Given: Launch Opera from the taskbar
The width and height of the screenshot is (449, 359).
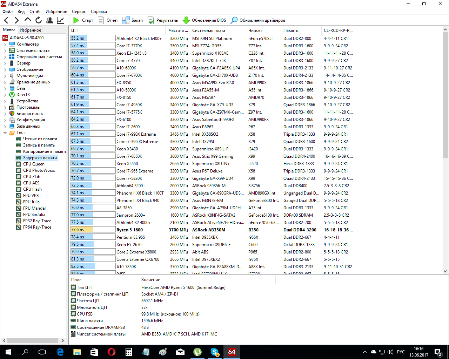Looking at the screenshot, I should 112,352.
